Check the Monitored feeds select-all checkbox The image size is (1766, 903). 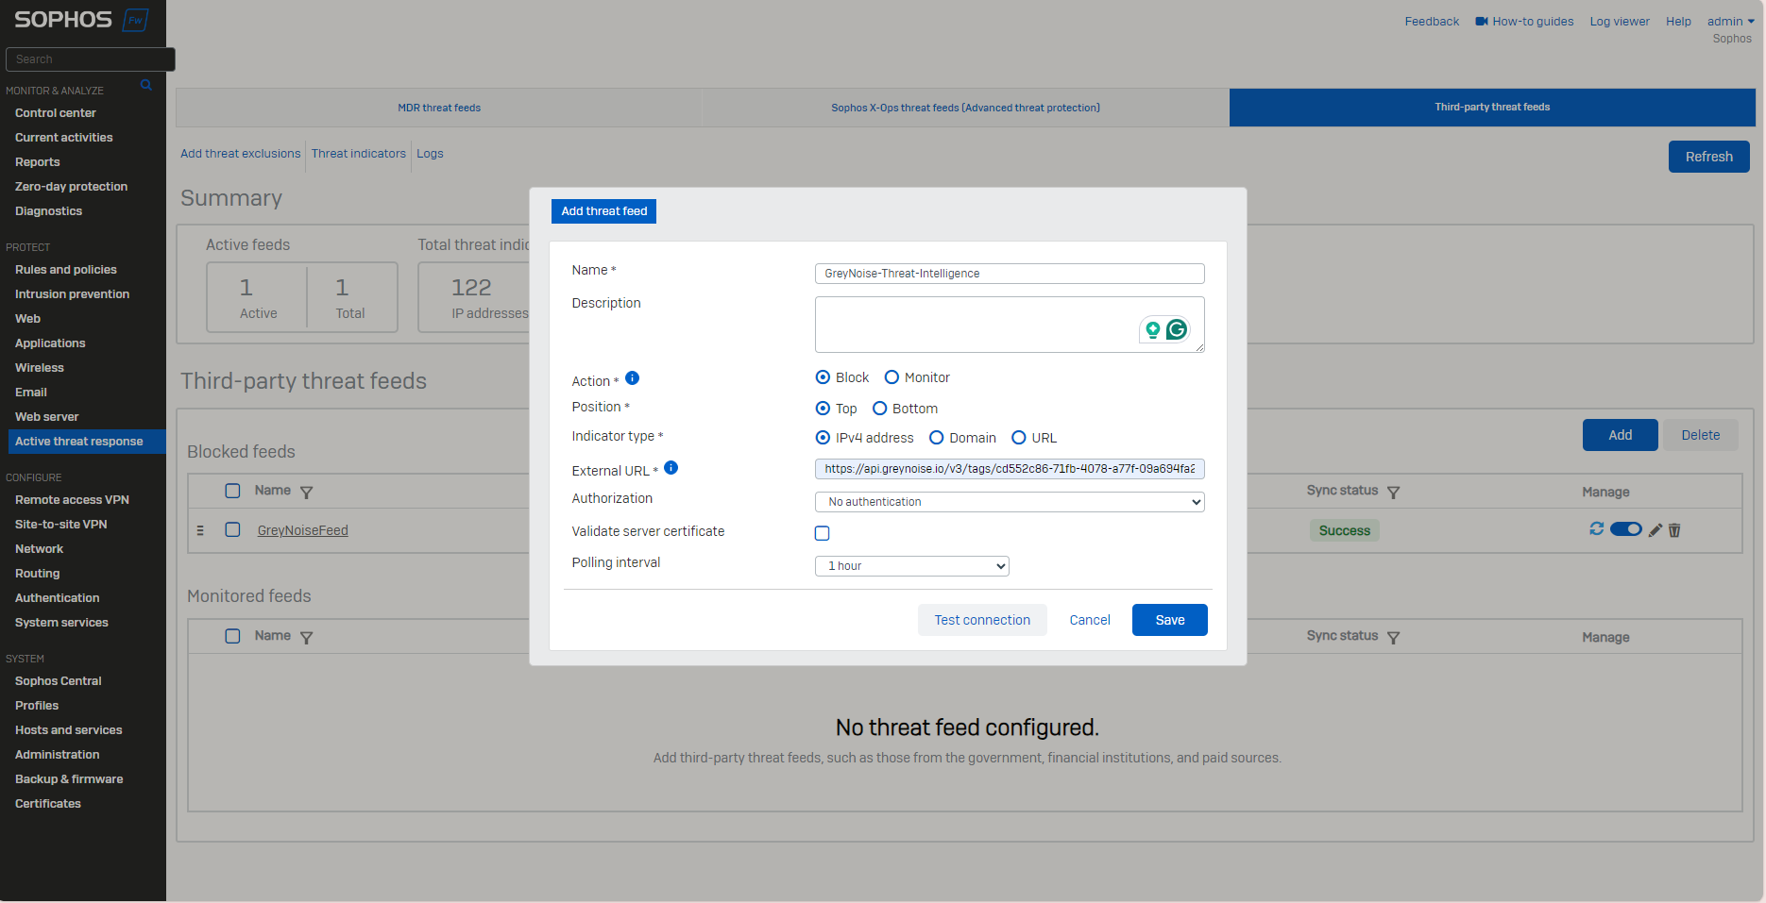click(x=232, y=636)
